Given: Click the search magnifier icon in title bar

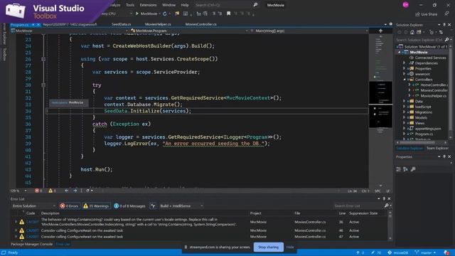Looking at the screenshot, I should (x=255, y=5).
